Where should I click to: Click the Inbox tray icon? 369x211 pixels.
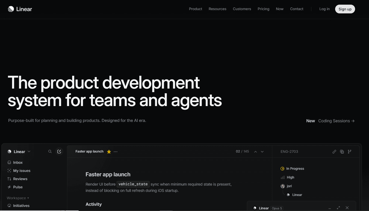tap(9, 162)
